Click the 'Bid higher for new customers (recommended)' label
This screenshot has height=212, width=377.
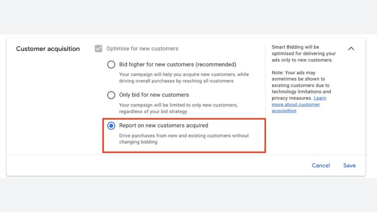(x=178, y=64)
